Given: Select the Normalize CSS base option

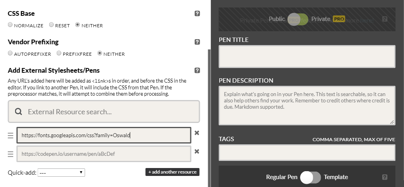Looking at the screenshot, I should point(10,25).
